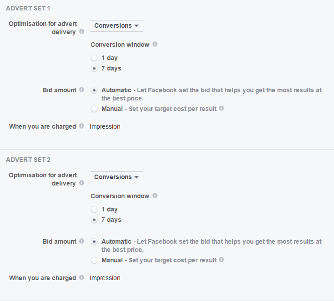The image size is (334, 301).
Task: Select 7 days conversion window in Advert Set 2
Action: [x=94, y=220]
